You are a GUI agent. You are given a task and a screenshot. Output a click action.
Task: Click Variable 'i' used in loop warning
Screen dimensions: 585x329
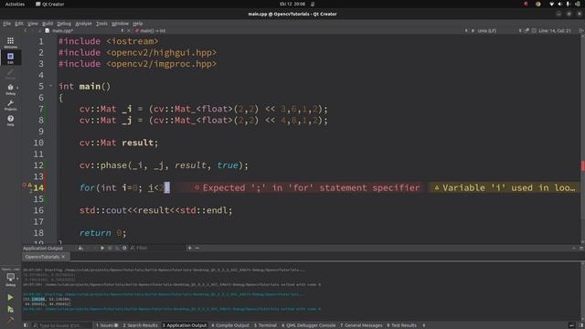tap(505, 187)
